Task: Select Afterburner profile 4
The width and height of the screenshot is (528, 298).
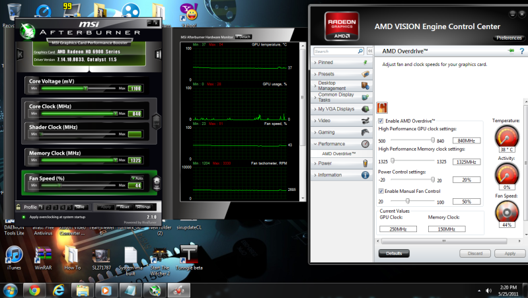Action: point(62,207)
